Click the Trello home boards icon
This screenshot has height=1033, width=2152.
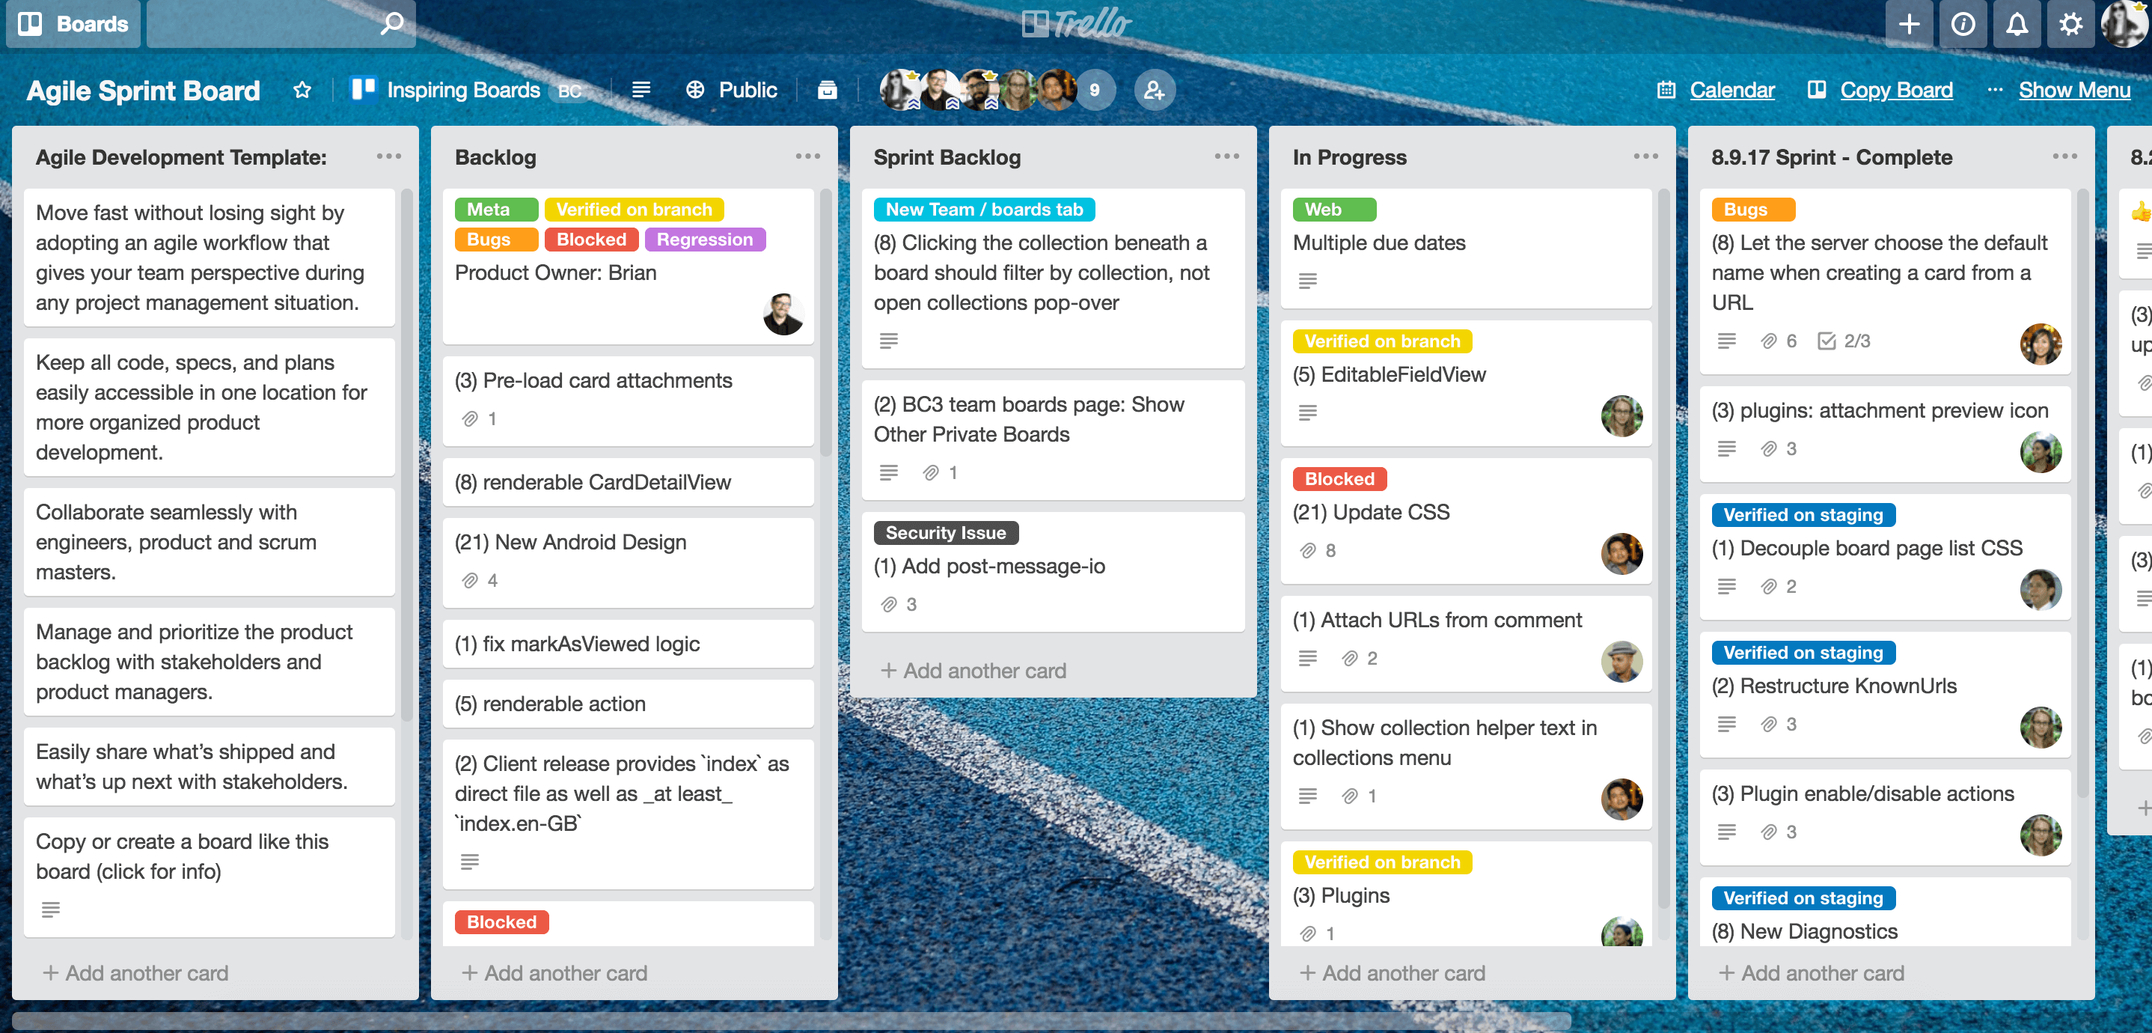29,22
